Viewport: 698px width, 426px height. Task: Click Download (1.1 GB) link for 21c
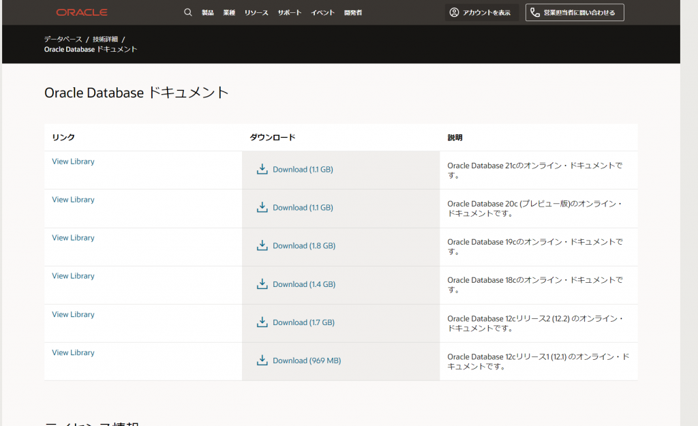tap(303, 170)
